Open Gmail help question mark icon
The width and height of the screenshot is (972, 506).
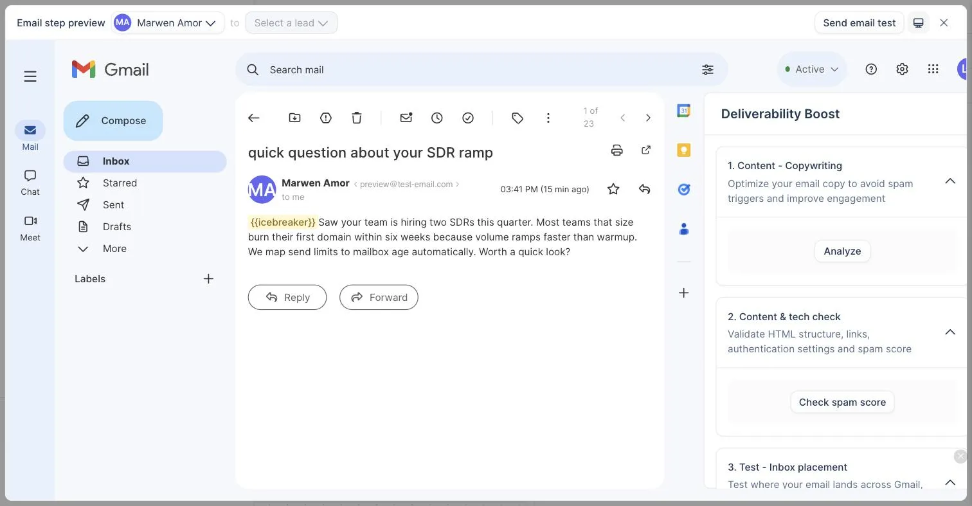[x=871, y=69]
